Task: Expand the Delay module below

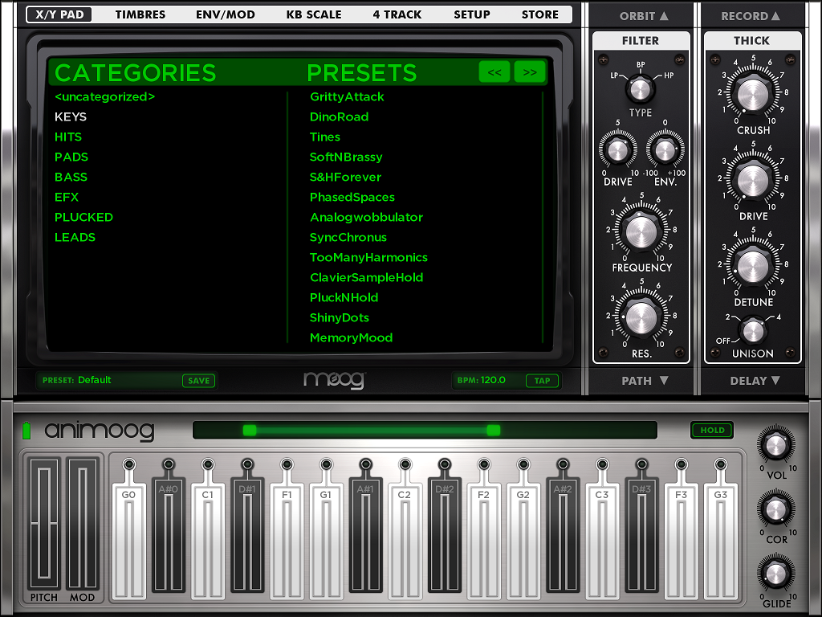Action: pos(751,381)
